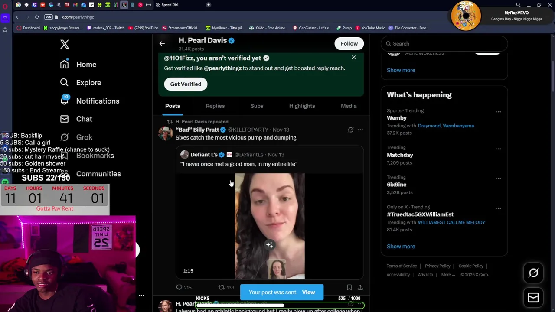The image size is (555, 312).
Task: Dismiss the get verified banner
Action: click(x=354, y=57)
